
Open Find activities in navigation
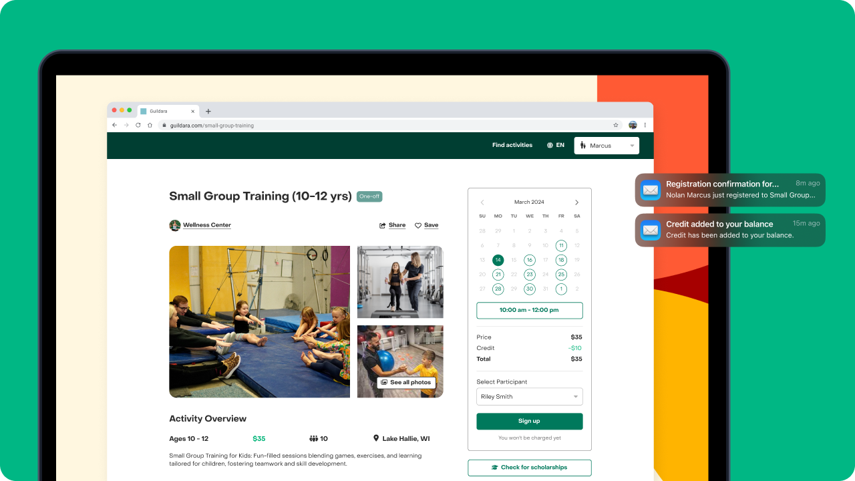click(512, 145)
